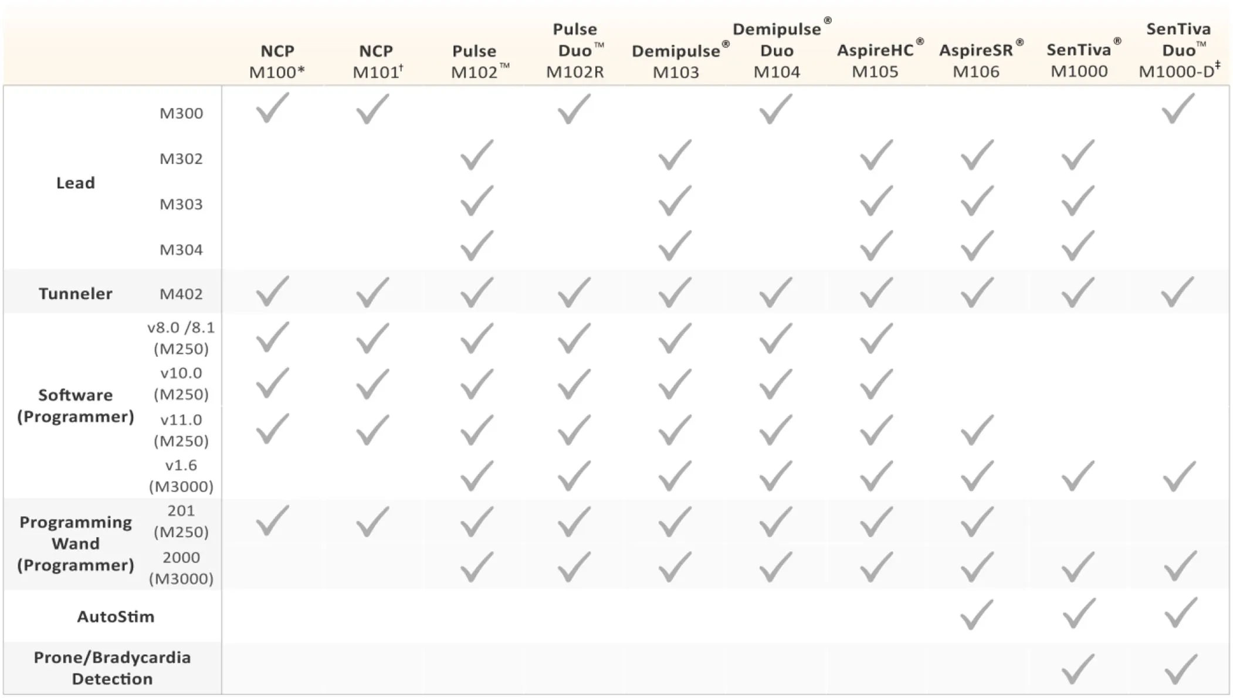Viewport: 1233px width, 698px height.
Task: Click the v8.0/8.1 checkmark under NCP M100
Action: (x=273, y=337)
